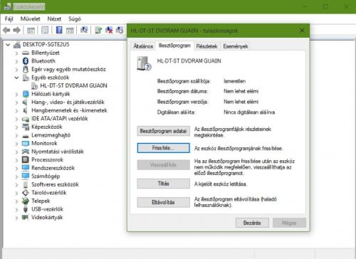Click the greyed Mégse button
The height and width of the screenshot is (259, 356).
(289, 223)
